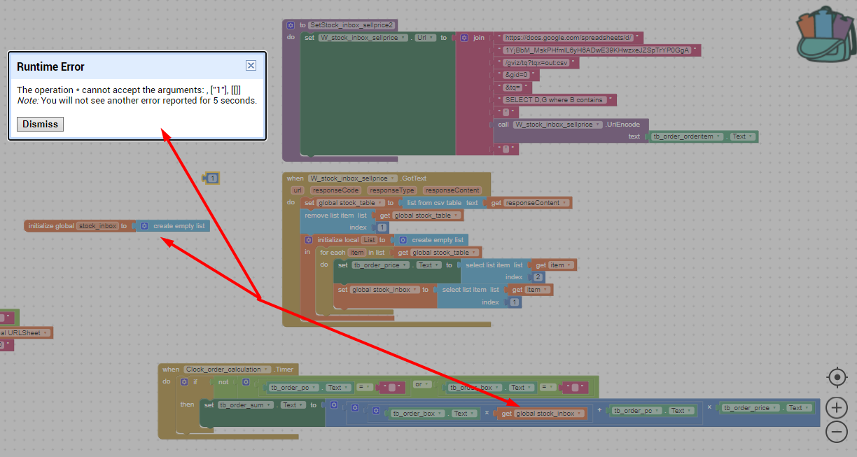Open the Url property dropdown
This screenshot has width=857, height=457.
click(x=432, y=38)
